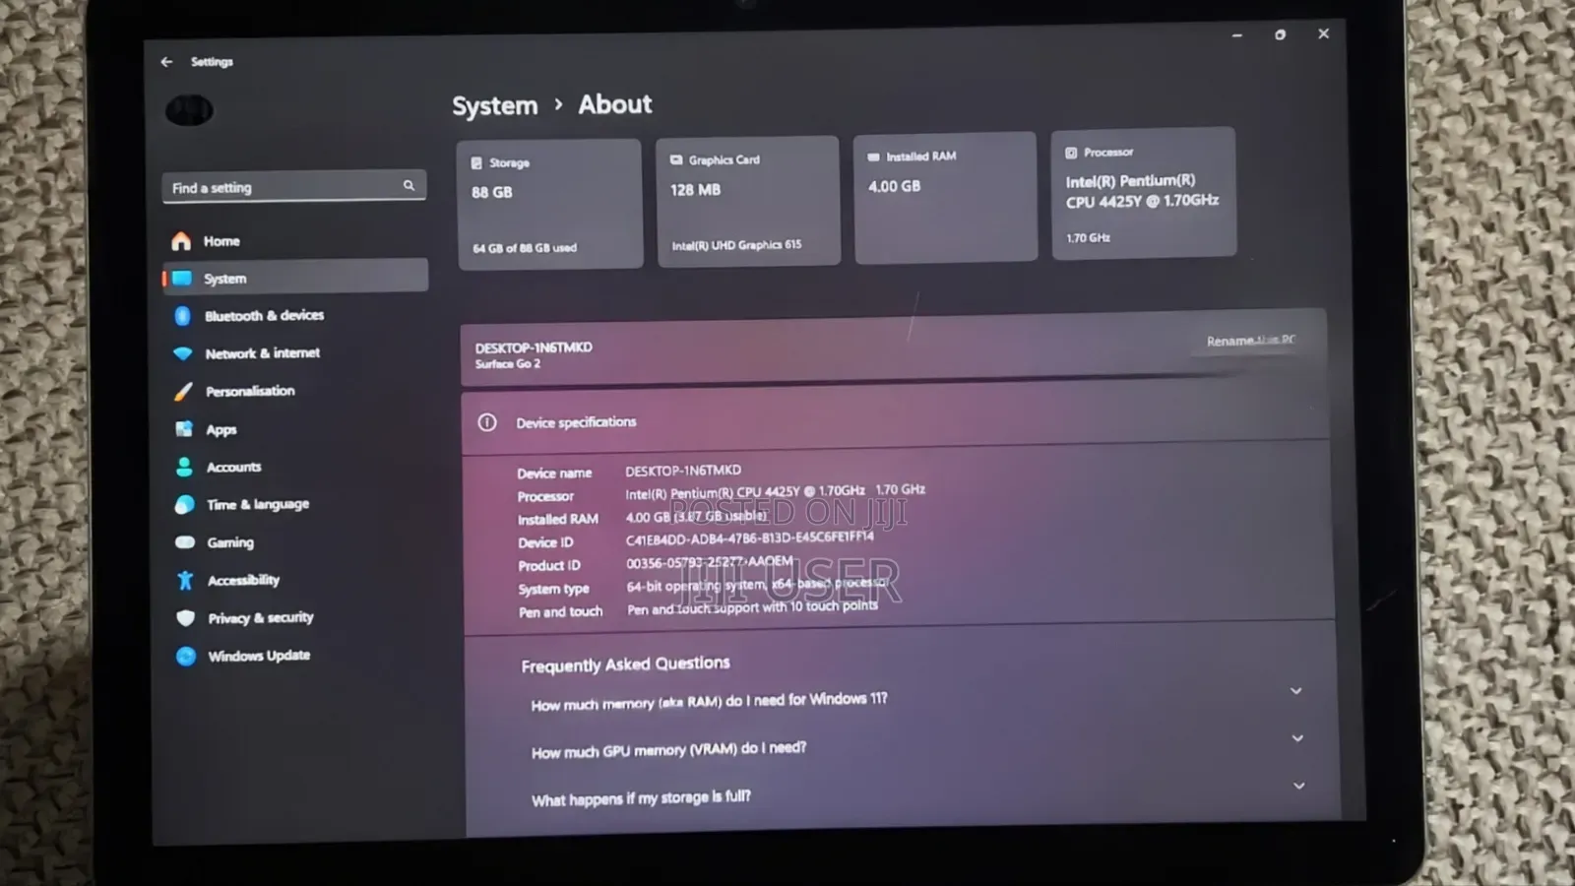Open the Graphics Card 128 MB card
The width and height of the screenshot is (1575, 886).
point(748,201)
